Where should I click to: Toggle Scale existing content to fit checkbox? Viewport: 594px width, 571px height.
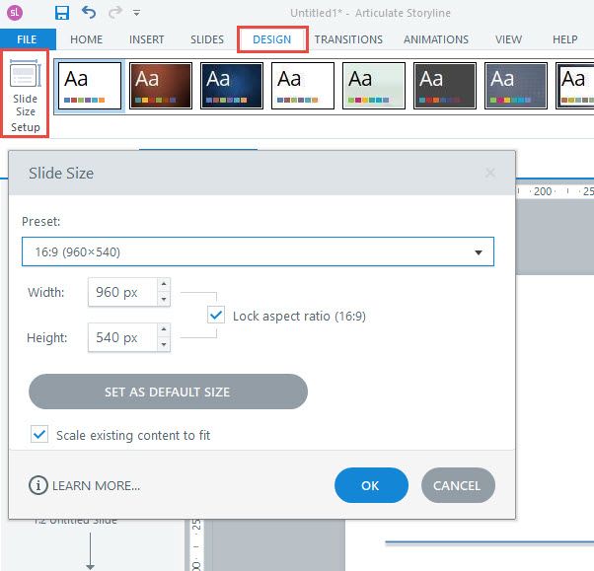(x=39, y=434)
